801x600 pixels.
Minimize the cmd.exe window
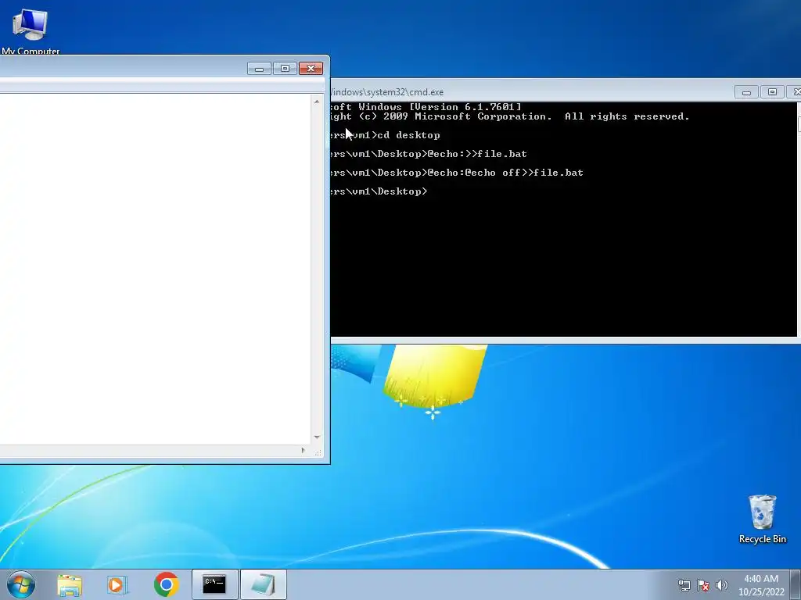pyautogui.click(x=746, y=92)
